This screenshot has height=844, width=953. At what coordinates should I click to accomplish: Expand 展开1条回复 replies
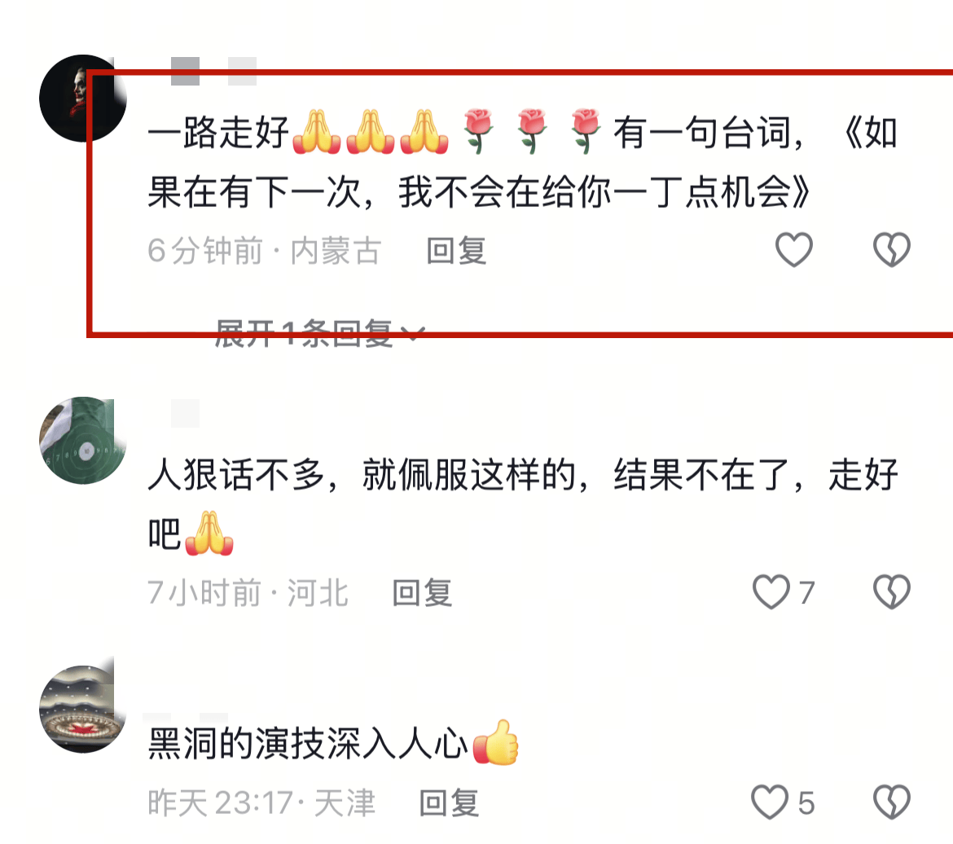[x=318, y=334]
